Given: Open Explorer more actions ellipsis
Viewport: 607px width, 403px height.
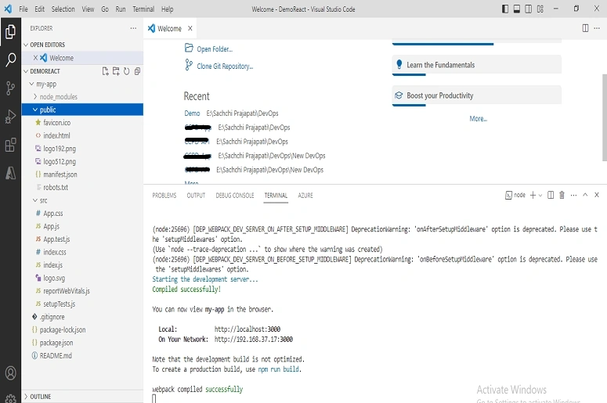Looking at the screenshot, I should (133, 28).
